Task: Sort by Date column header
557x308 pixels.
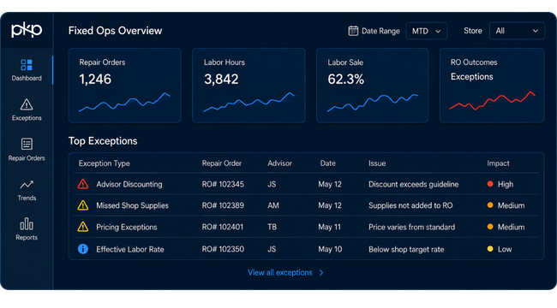Action: 327,163
